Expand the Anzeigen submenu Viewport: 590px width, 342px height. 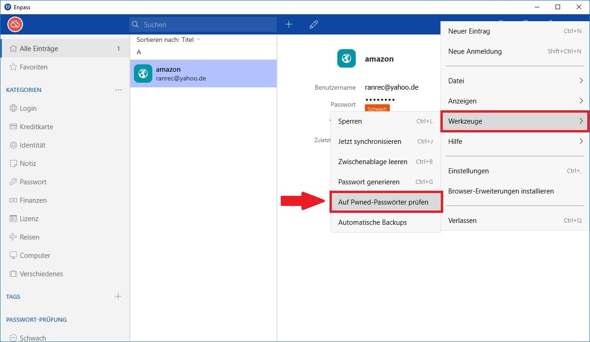coord(515,101)
